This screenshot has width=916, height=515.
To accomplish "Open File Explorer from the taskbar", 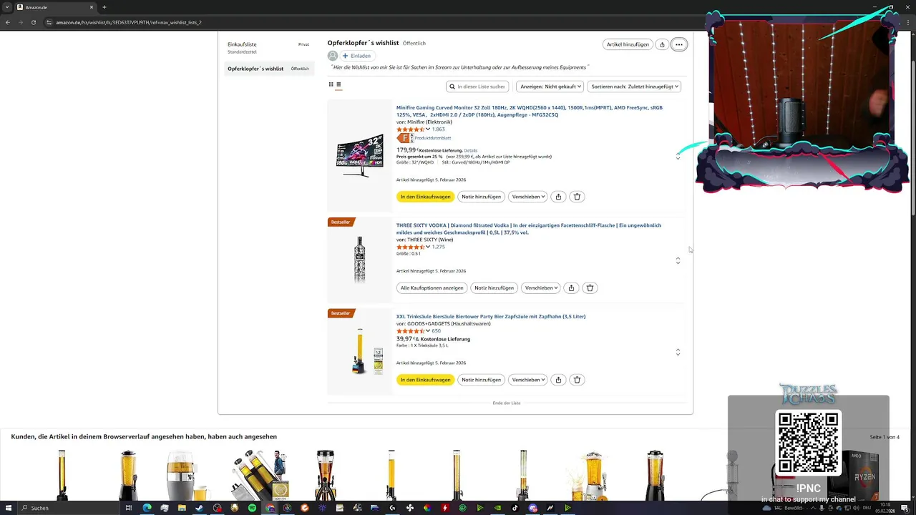I will pos(182,508).
